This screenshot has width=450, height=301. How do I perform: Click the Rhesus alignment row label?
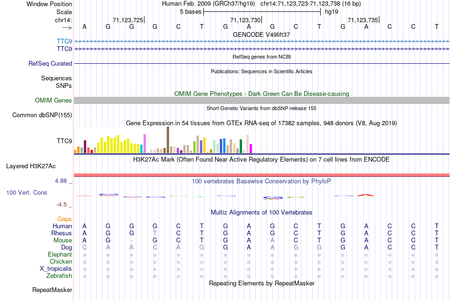(x=62, y=233)
